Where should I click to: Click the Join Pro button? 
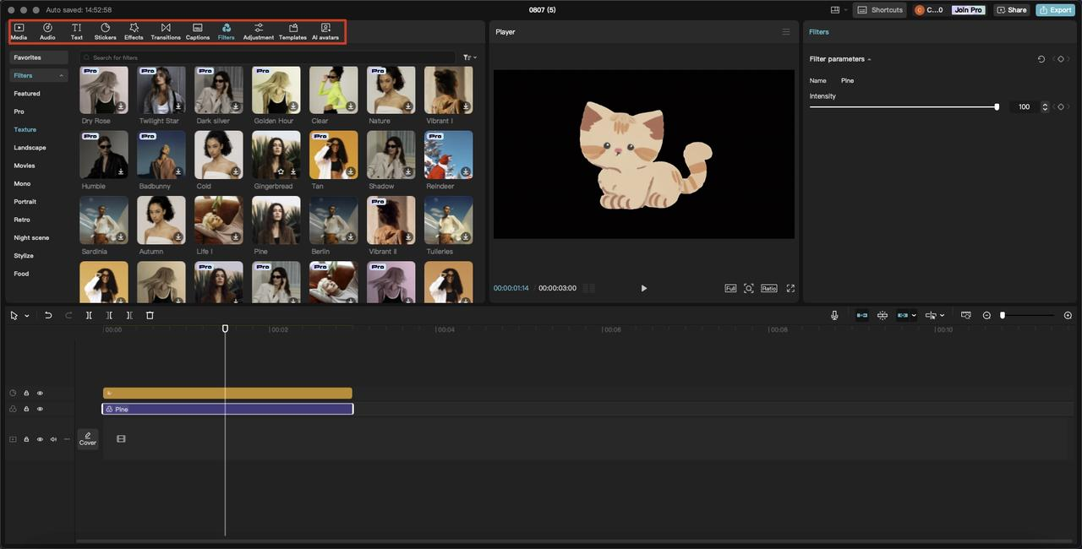tap(968, 10)
